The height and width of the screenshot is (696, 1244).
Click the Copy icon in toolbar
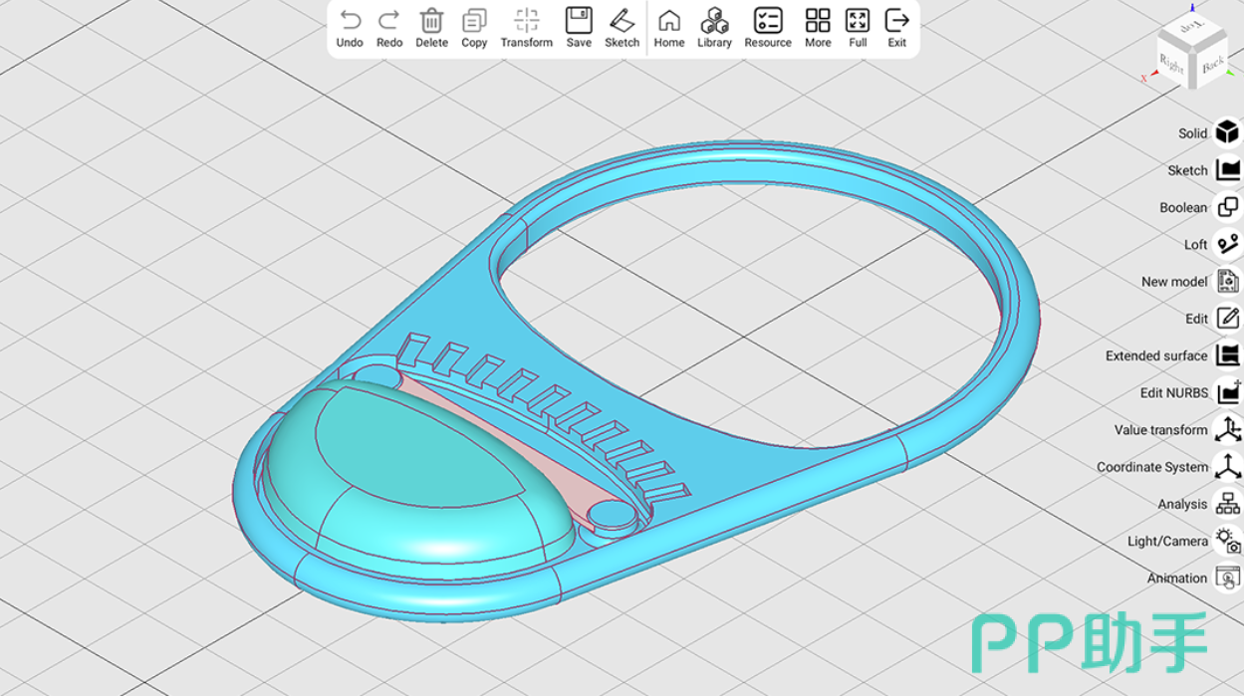pyautogui.click(x=474, y=21)
